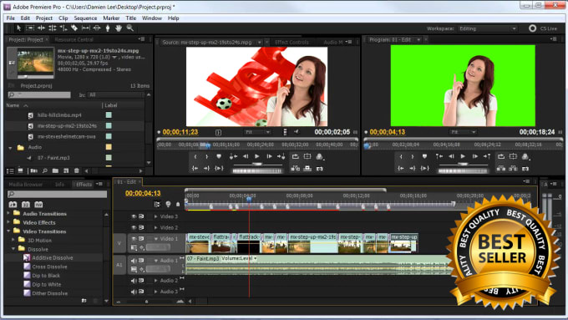Play the Source monitor clip
Image resolution: width=568 pixels, height=320 pixels.
257,156
